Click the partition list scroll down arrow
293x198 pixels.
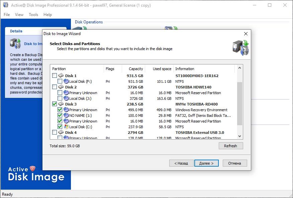click(x=240, y=136)
